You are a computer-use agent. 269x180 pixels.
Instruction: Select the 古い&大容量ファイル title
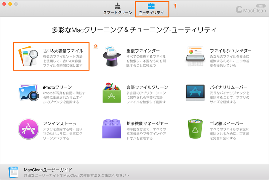pyautogui.click(x=63, y=51)
